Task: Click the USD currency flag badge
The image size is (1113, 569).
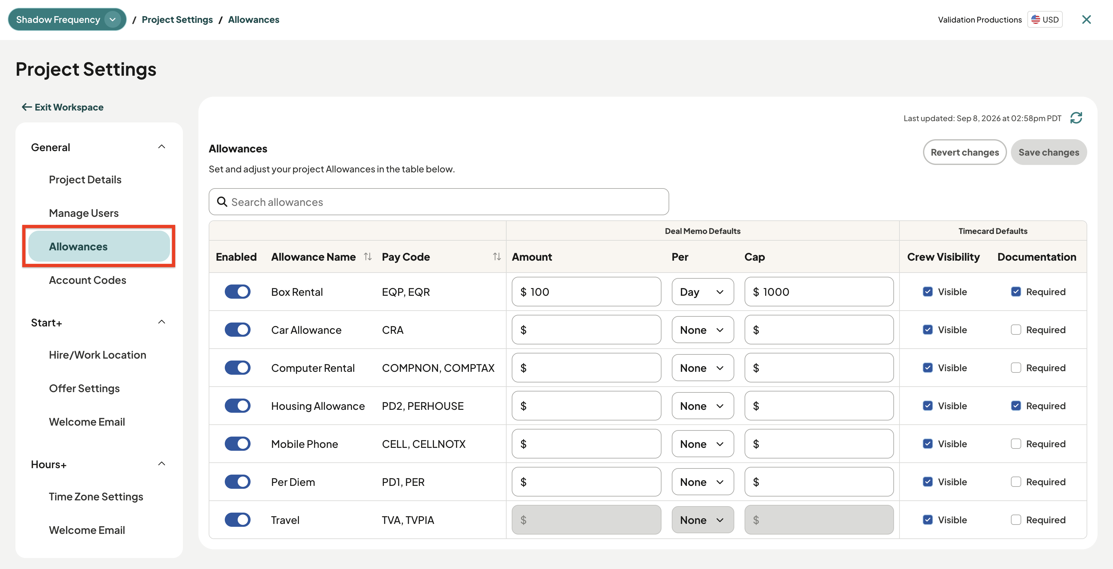Action: [x=1045, y=19]
